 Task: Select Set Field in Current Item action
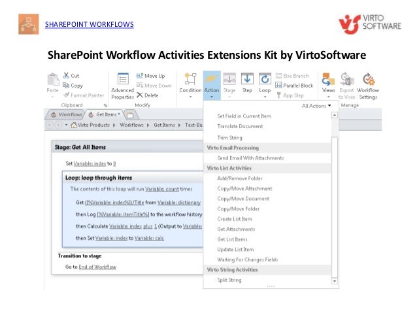pos(244,116)
